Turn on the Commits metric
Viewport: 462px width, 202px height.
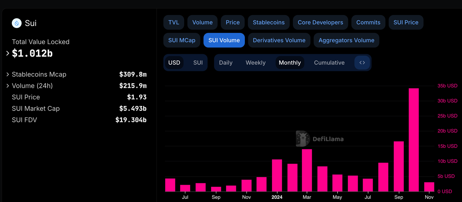368,22
